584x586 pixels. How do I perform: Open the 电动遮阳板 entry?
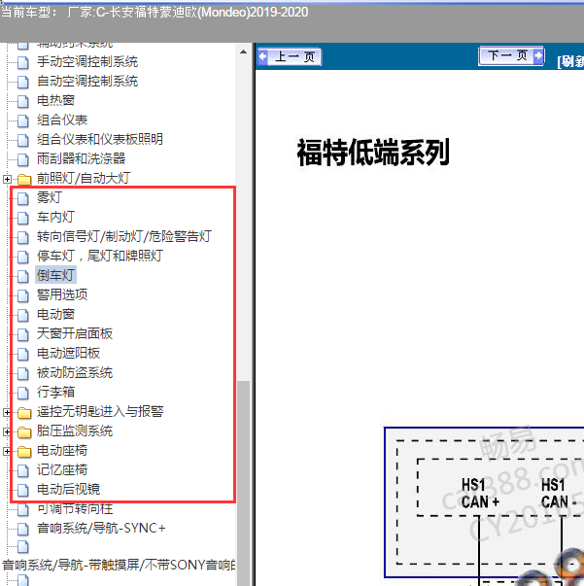tap(68, 353)
